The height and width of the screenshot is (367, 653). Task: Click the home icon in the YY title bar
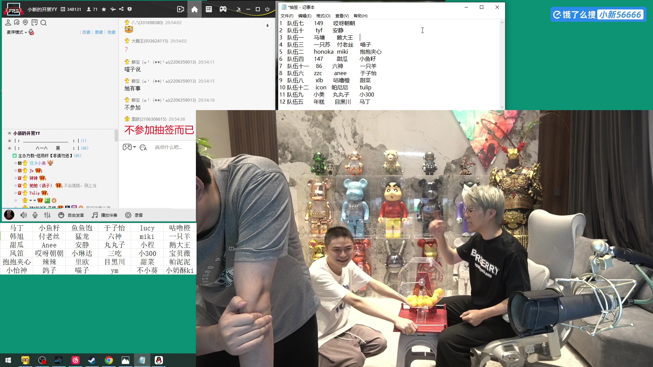[x=195, y=9]
